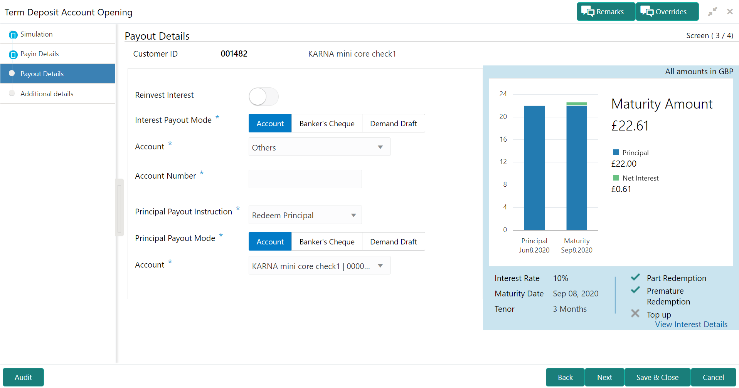Open the Overrides panel
This screenshot has height=388, width=739.
tap(667, 12)
